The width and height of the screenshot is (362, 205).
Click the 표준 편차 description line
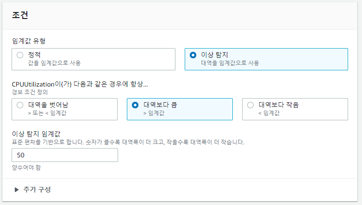point(128,142)
